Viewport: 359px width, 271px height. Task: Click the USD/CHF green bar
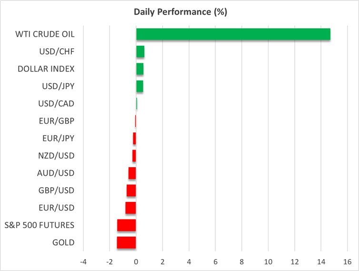click(140, 51)
